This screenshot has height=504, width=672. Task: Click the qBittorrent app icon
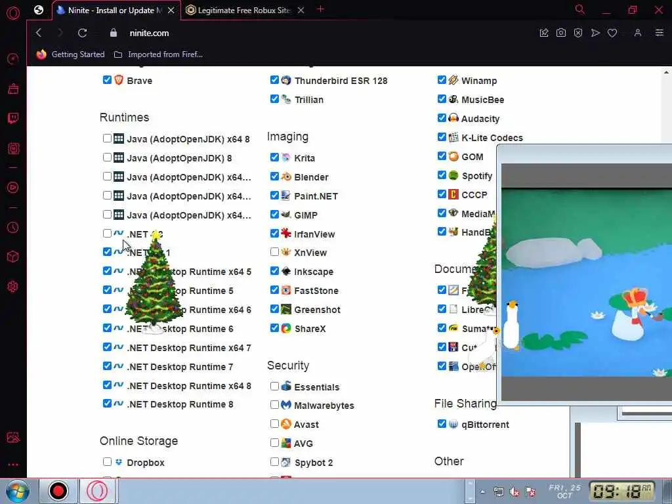pyautogui.click(x=453, y=425)
